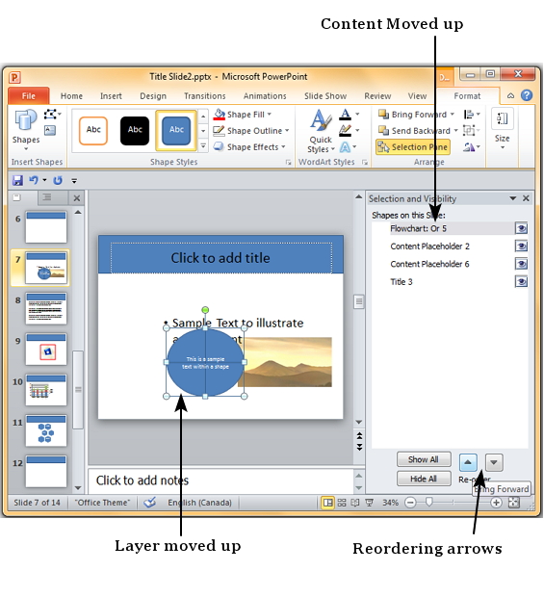The width and height of the screenshot is (544, 597).
Task: Minimize the ribbon with the caret icon
Action: coord(510,95)
